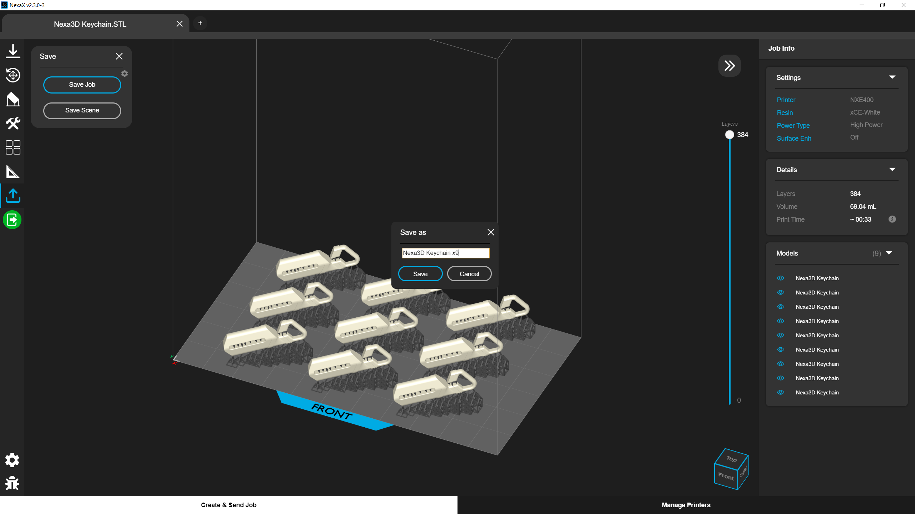
Task: Close the Save as dialog
Action: point(491,232)
